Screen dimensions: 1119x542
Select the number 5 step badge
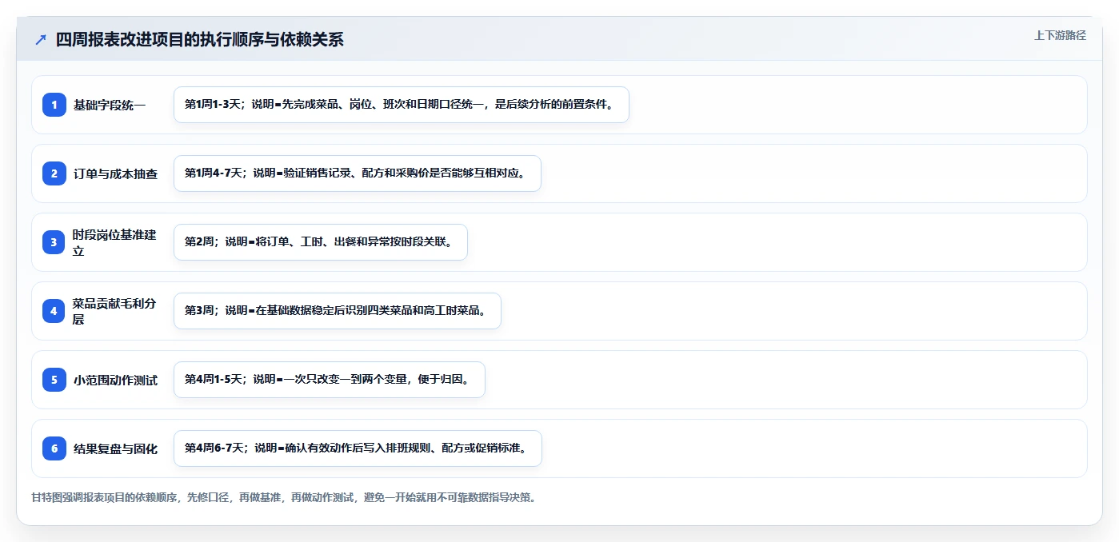pyautogui.click(x=54, y=380)
